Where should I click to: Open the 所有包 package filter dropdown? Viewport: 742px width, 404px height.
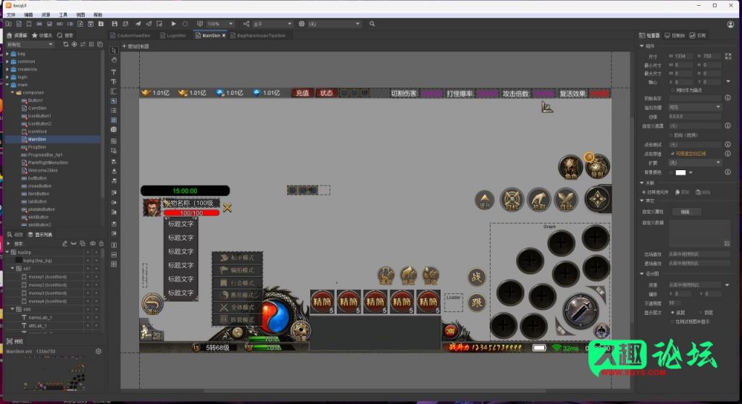click(x=30, y=44)
